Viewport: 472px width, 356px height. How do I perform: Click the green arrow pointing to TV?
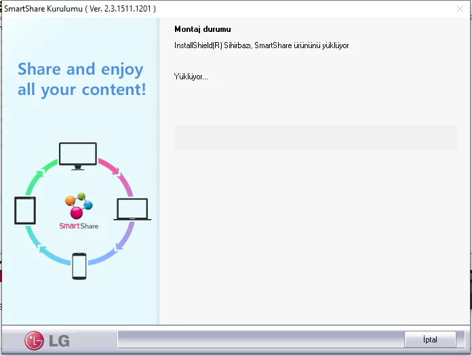pos(41,177)
